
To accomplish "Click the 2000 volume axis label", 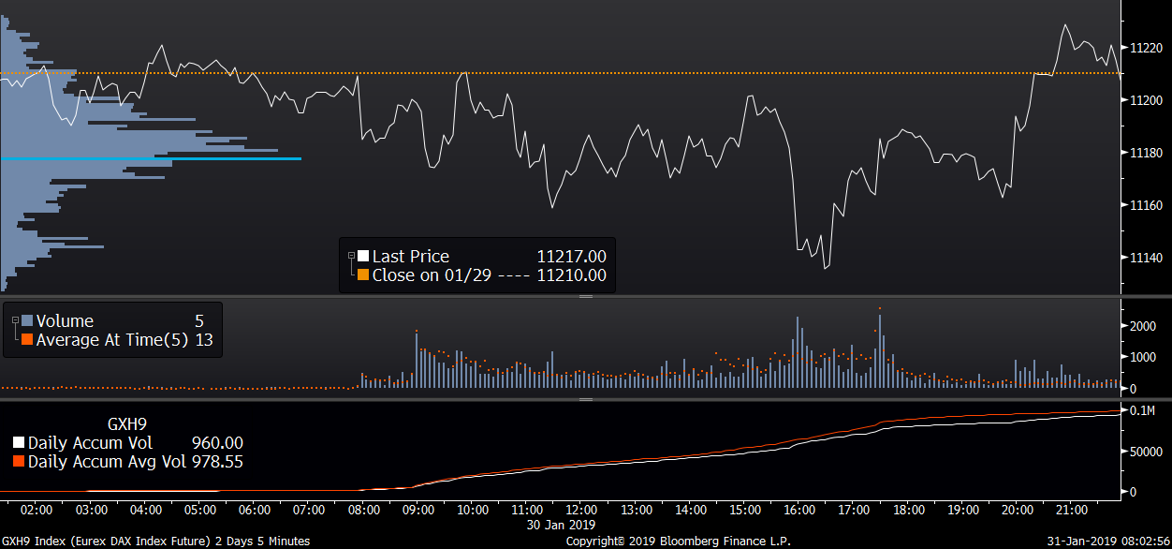I will (x=1143, y=326).
